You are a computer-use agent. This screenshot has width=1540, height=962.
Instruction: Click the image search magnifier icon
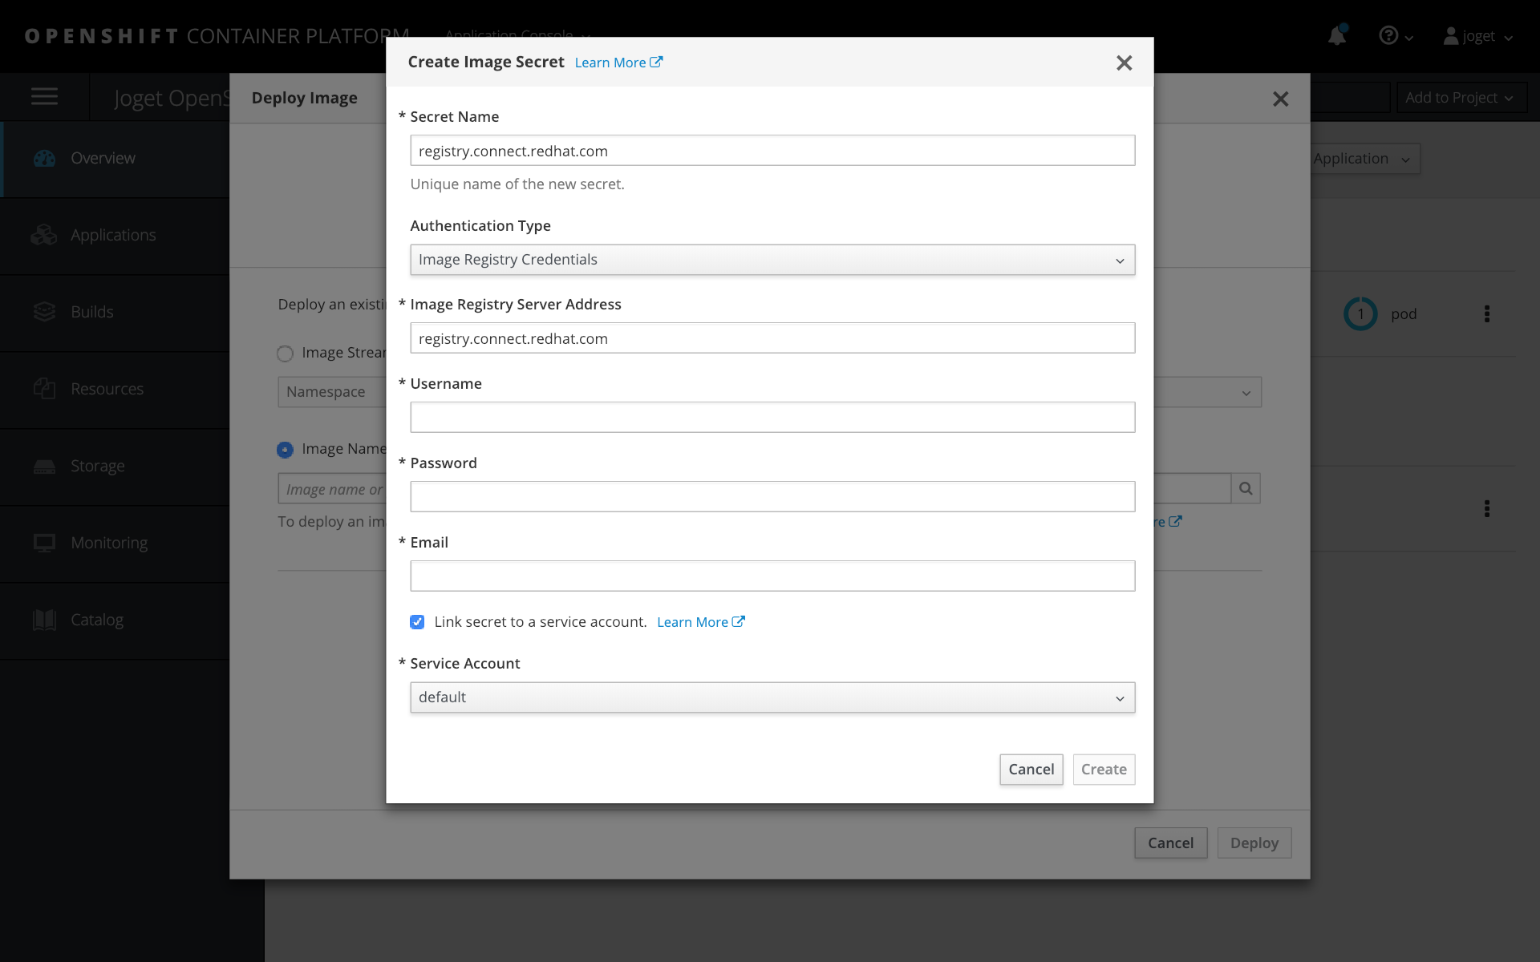pyautogui.click(x=1246, y=488)
